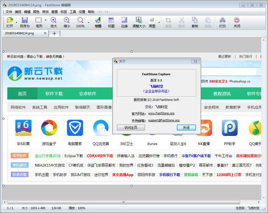
Task: Click the 124 KB file size status
Action: (56, 208)
